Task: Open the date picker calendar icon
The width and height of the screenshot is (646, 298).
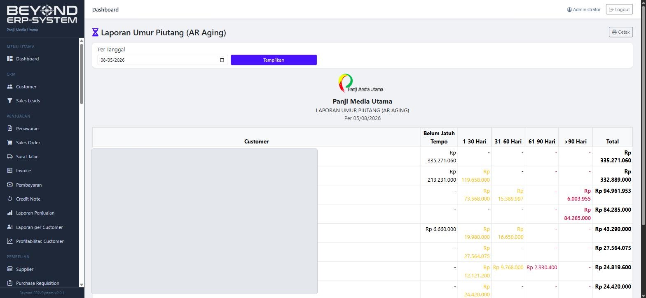Action: click(x=222, y=60)
